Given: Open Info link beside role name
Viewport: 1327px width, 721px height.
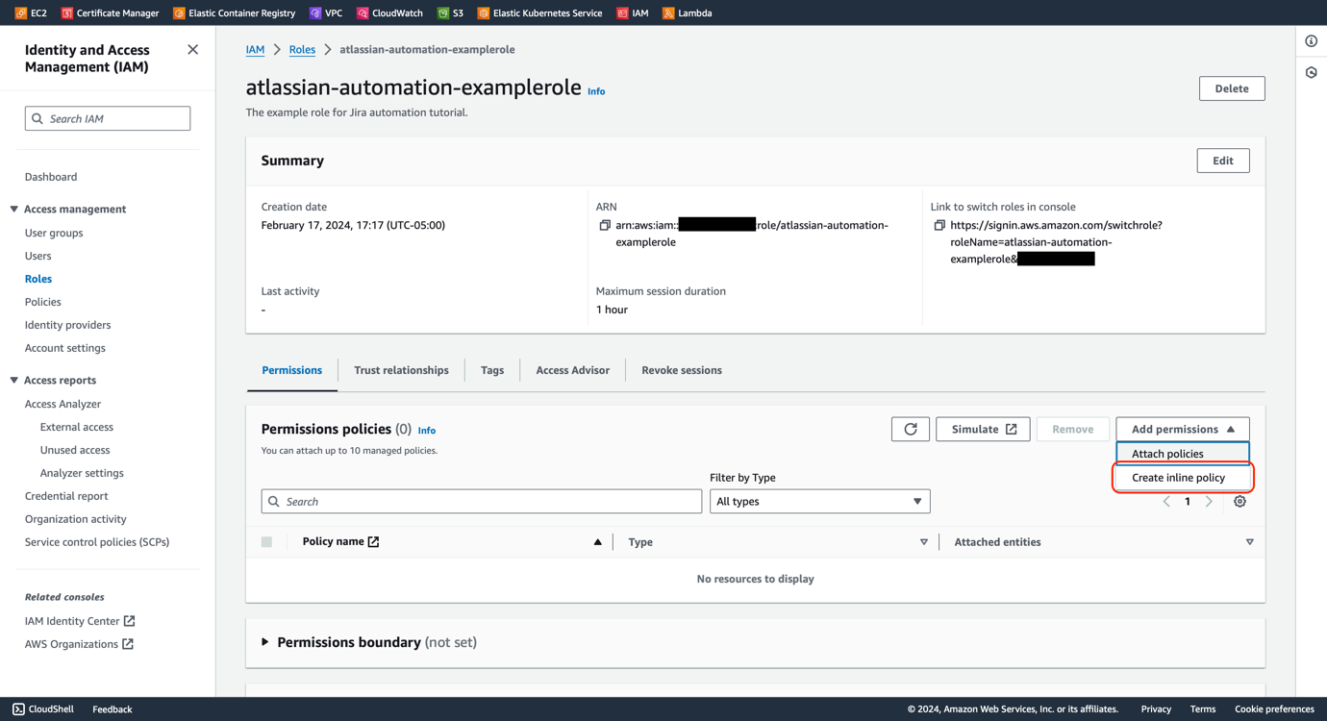Looking at the screenshot, I should (x=596, y=91).
